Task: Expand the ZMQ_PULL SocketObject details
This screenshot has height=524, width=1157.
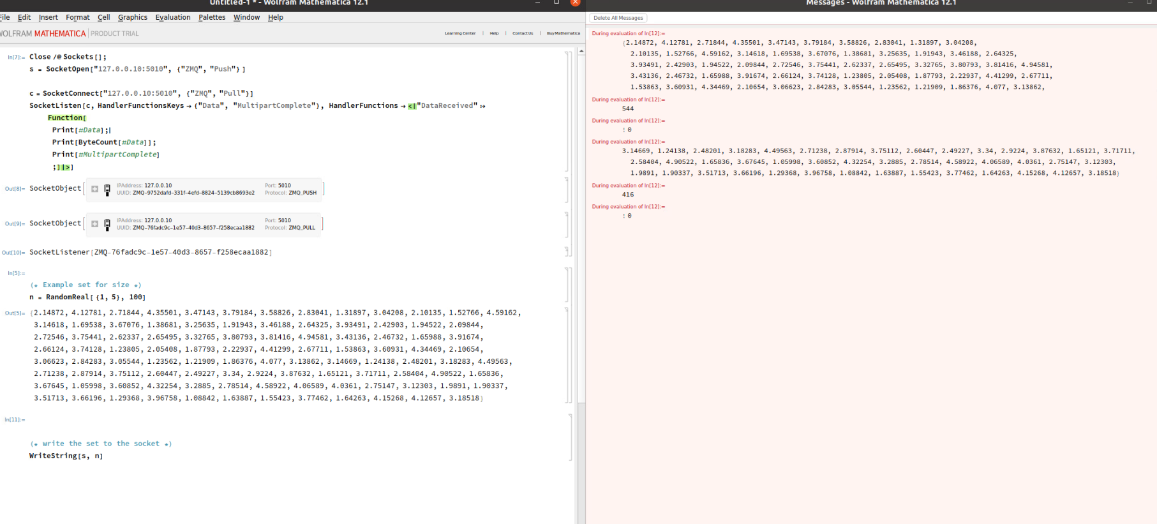Action: tap(94, 224)
